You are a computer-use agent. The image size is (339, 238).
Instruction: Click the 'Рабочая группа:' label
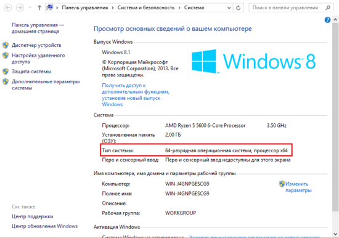[x=121, y=213]
